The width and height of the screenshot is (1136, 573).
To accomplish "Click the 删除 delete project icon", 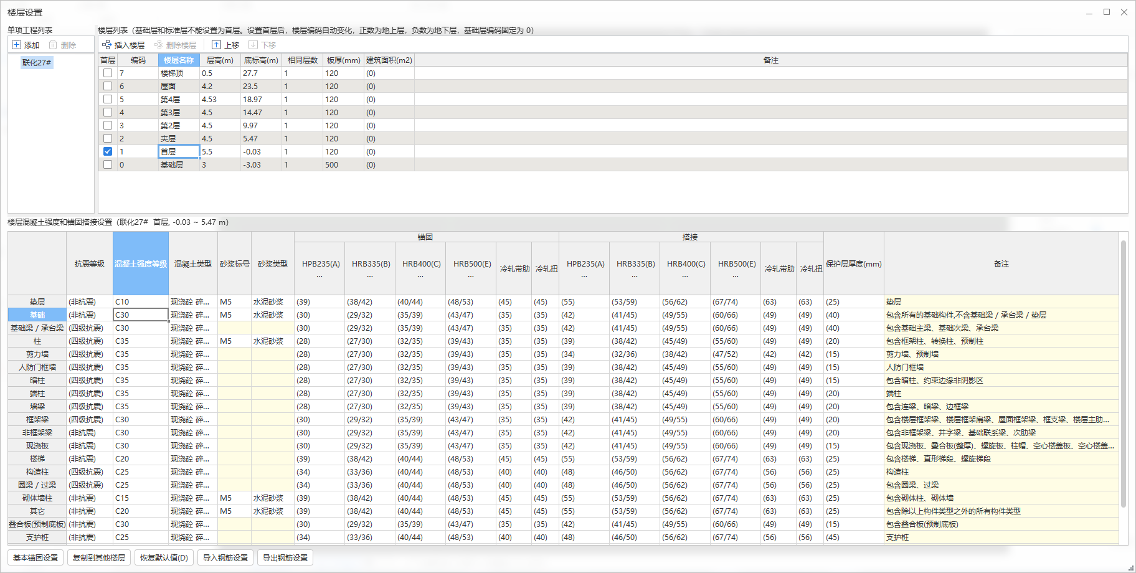I will pyautogui.click(x=53, y=45).
